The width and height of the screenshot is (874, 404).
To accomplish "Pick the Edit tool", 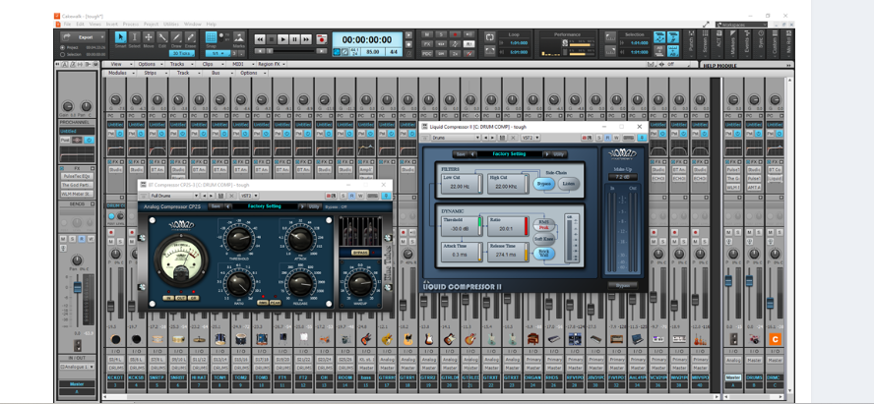I will (x=162, y=39).
